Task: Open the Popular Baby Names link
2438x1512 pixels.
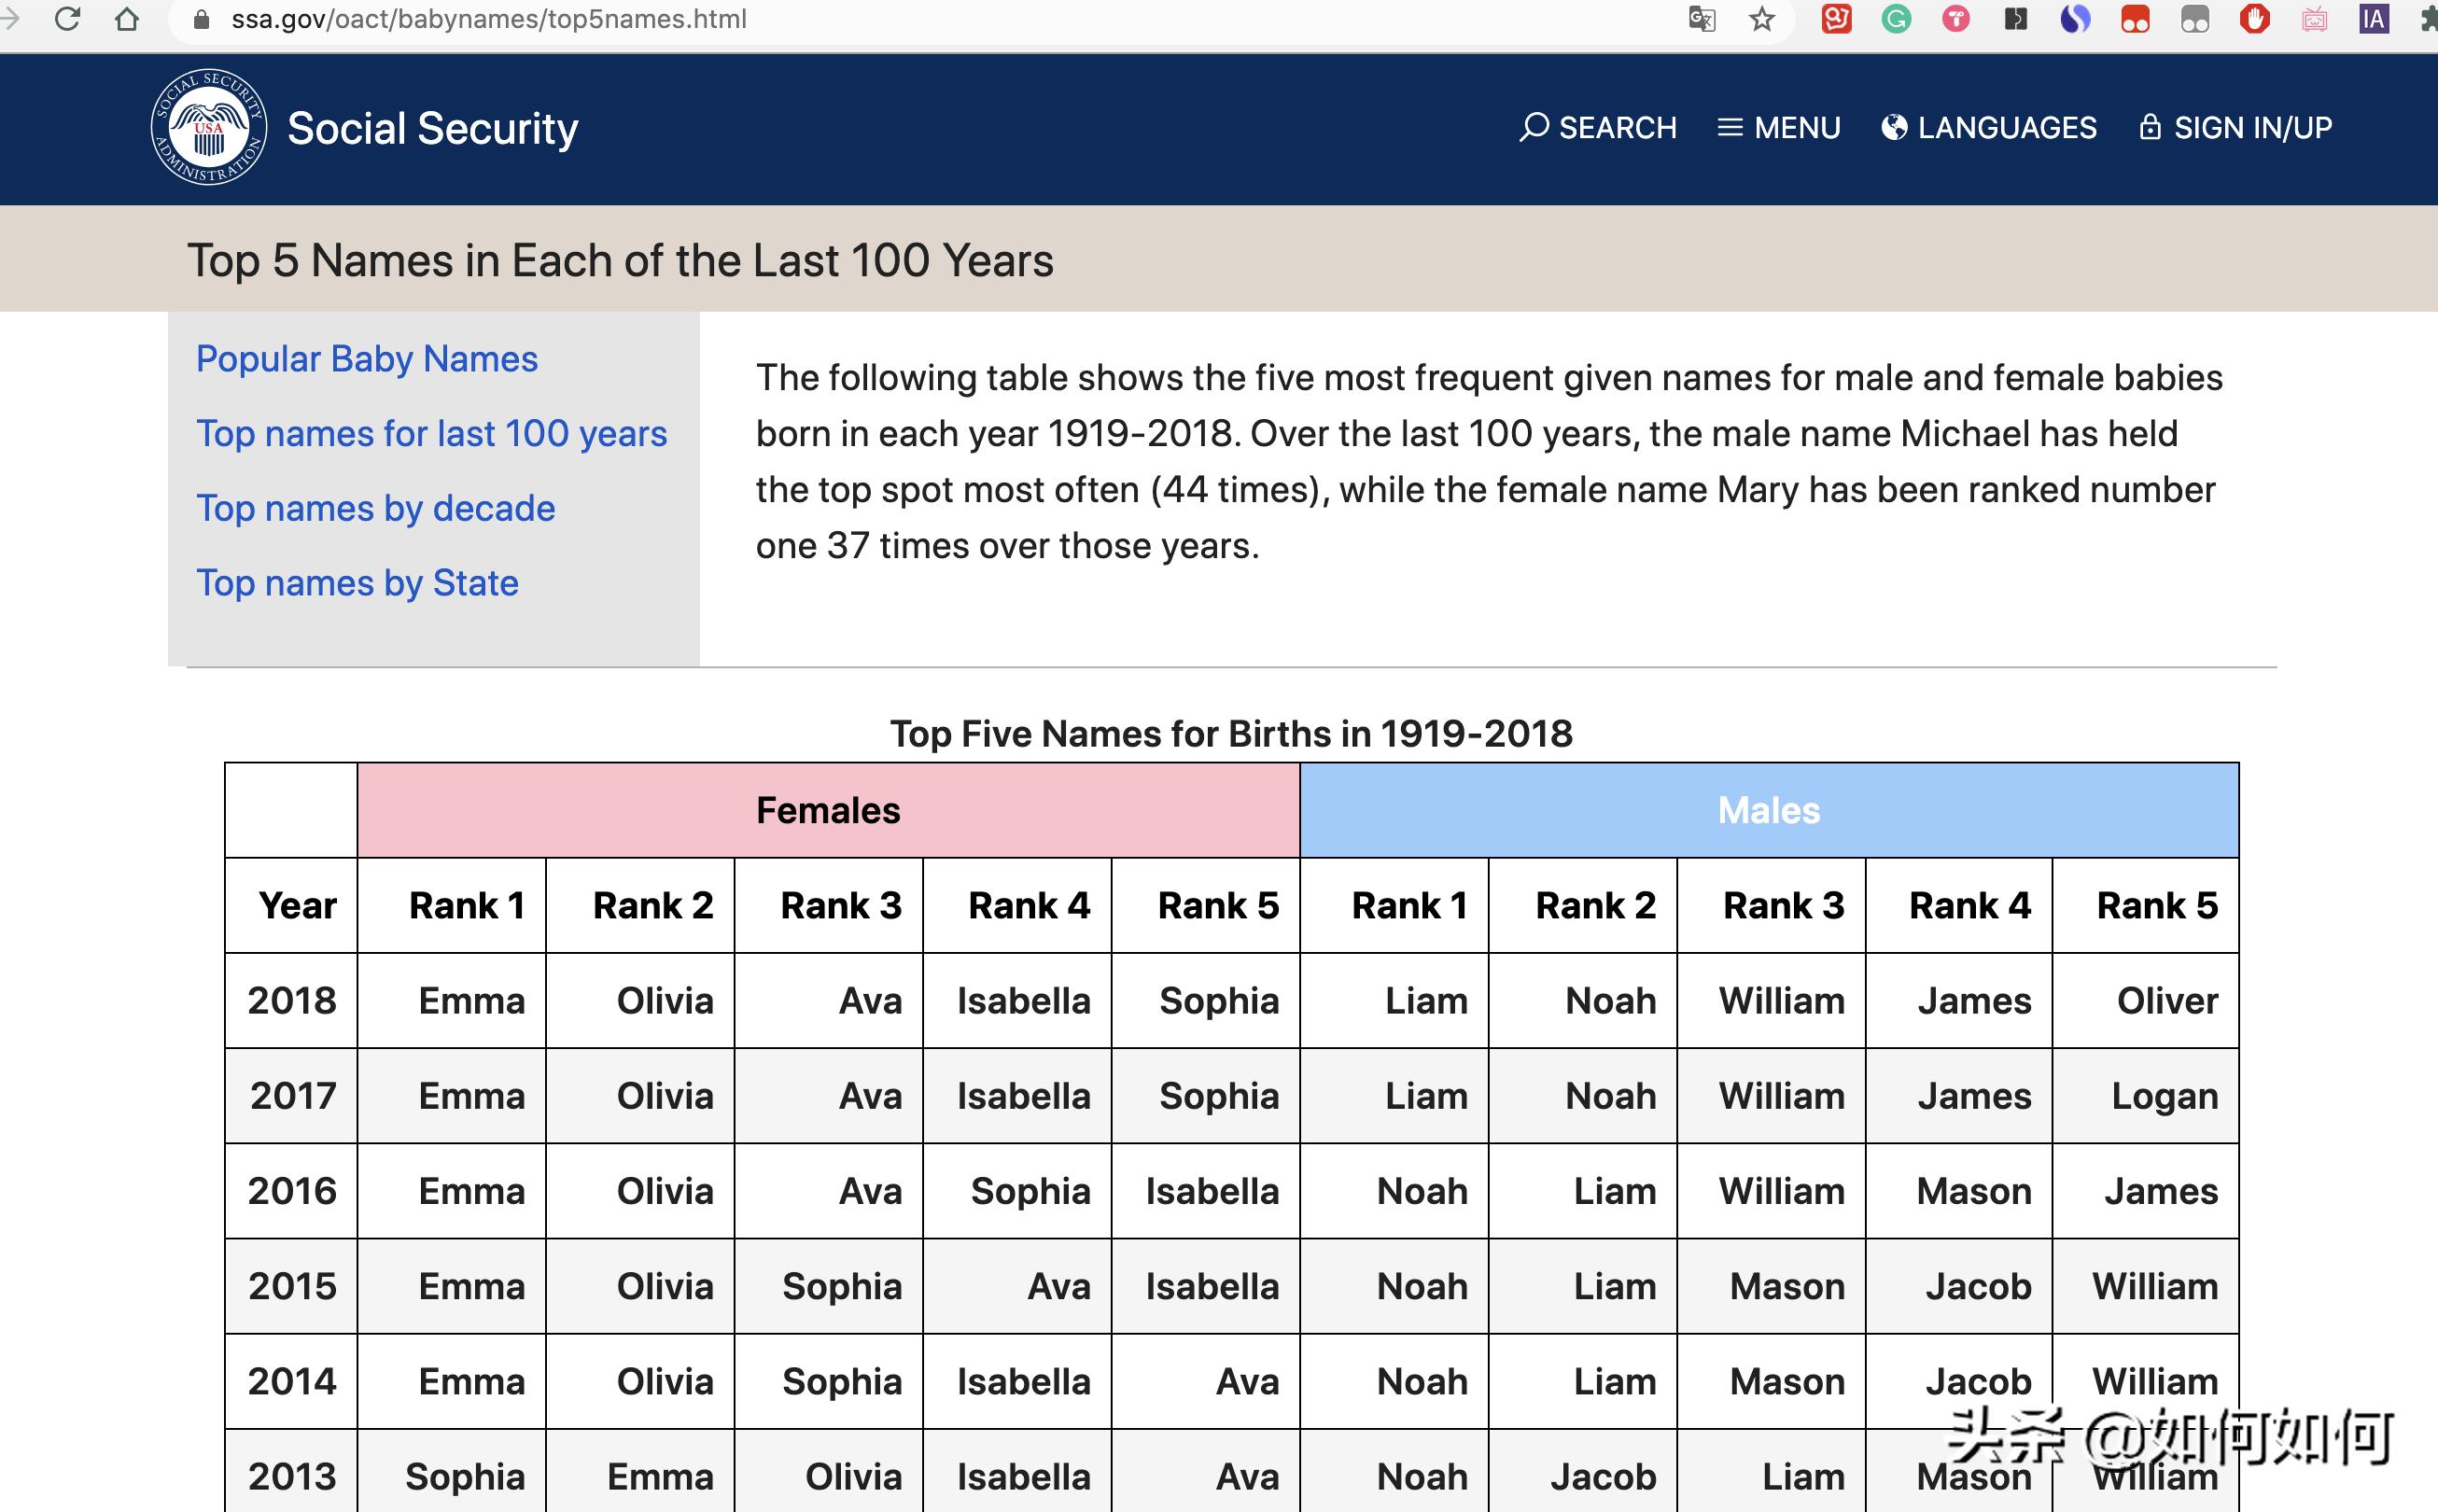Action: click(x=366, y=359)
